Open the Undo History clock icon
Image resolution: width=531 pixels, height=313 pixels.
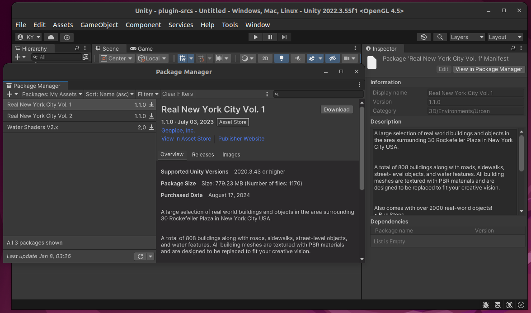tap(423, 37)
